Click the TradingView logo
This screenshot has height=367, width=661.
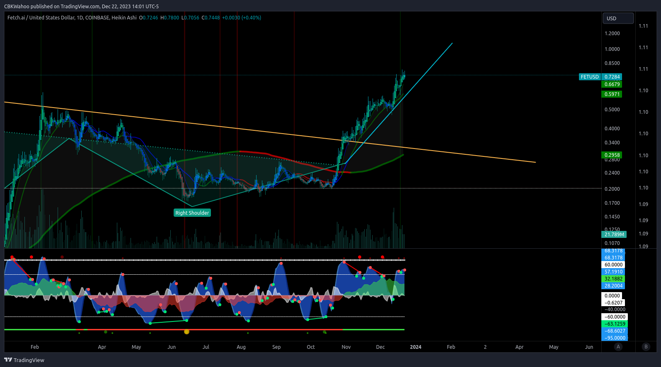pos(24,360)
